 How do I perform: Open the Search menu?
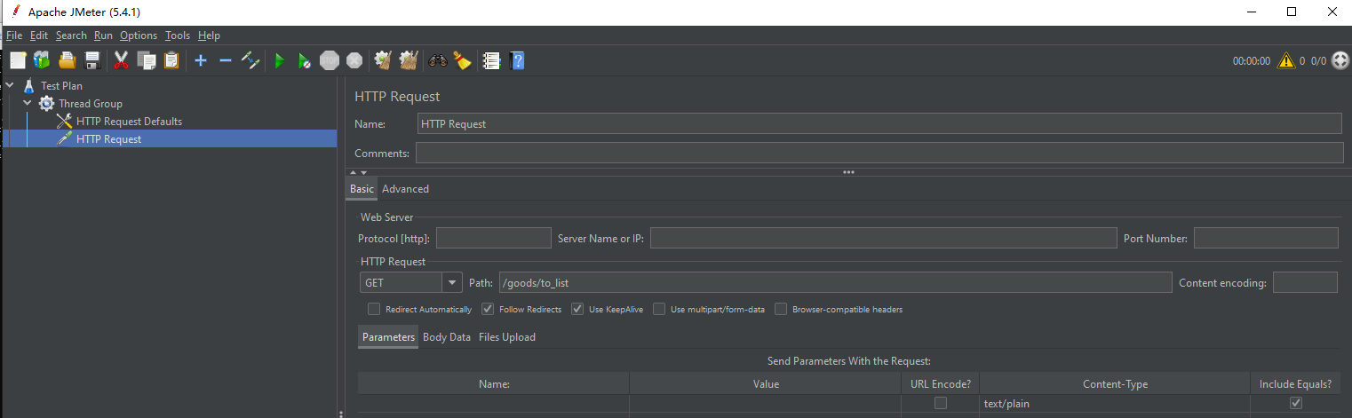click(71, 35)
